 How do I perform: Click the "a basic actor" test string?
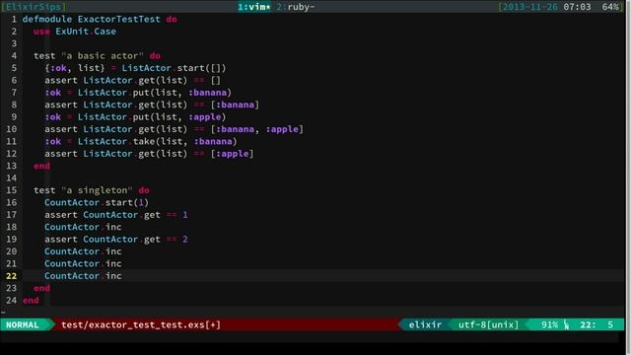(x=103, y=56)
